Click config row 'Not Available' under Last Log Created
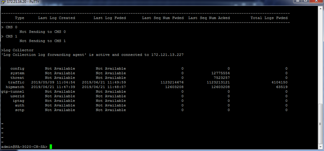The image size is (324, 151). 60,69
